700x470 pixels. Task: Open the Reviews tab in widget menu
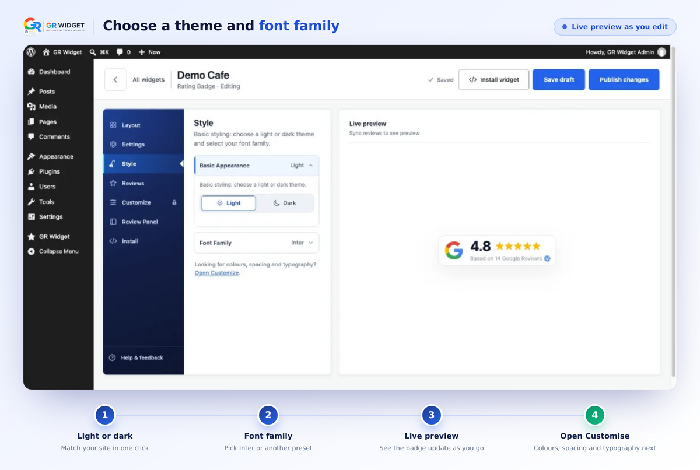(143, 183)
